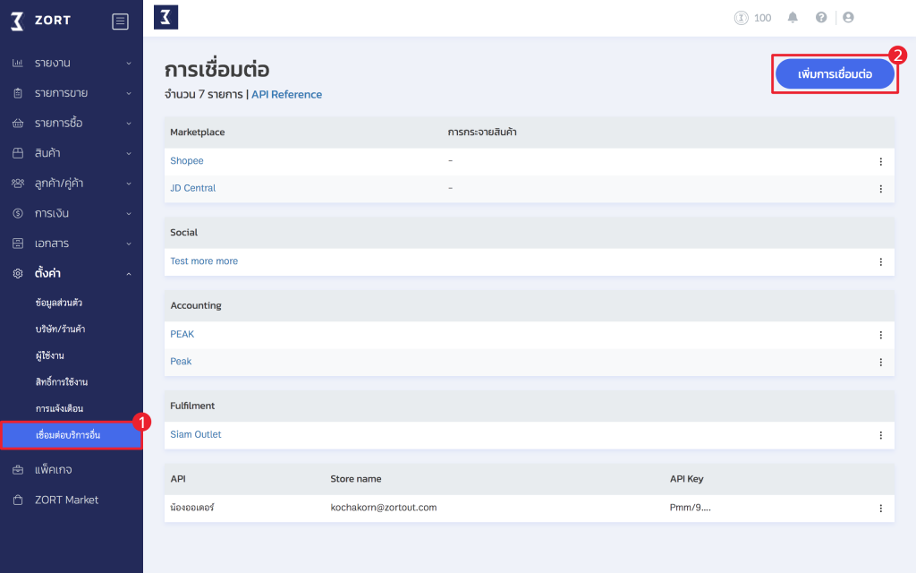Open notifications bell icon
Viewport: 916px width, 573px height.
793,18
